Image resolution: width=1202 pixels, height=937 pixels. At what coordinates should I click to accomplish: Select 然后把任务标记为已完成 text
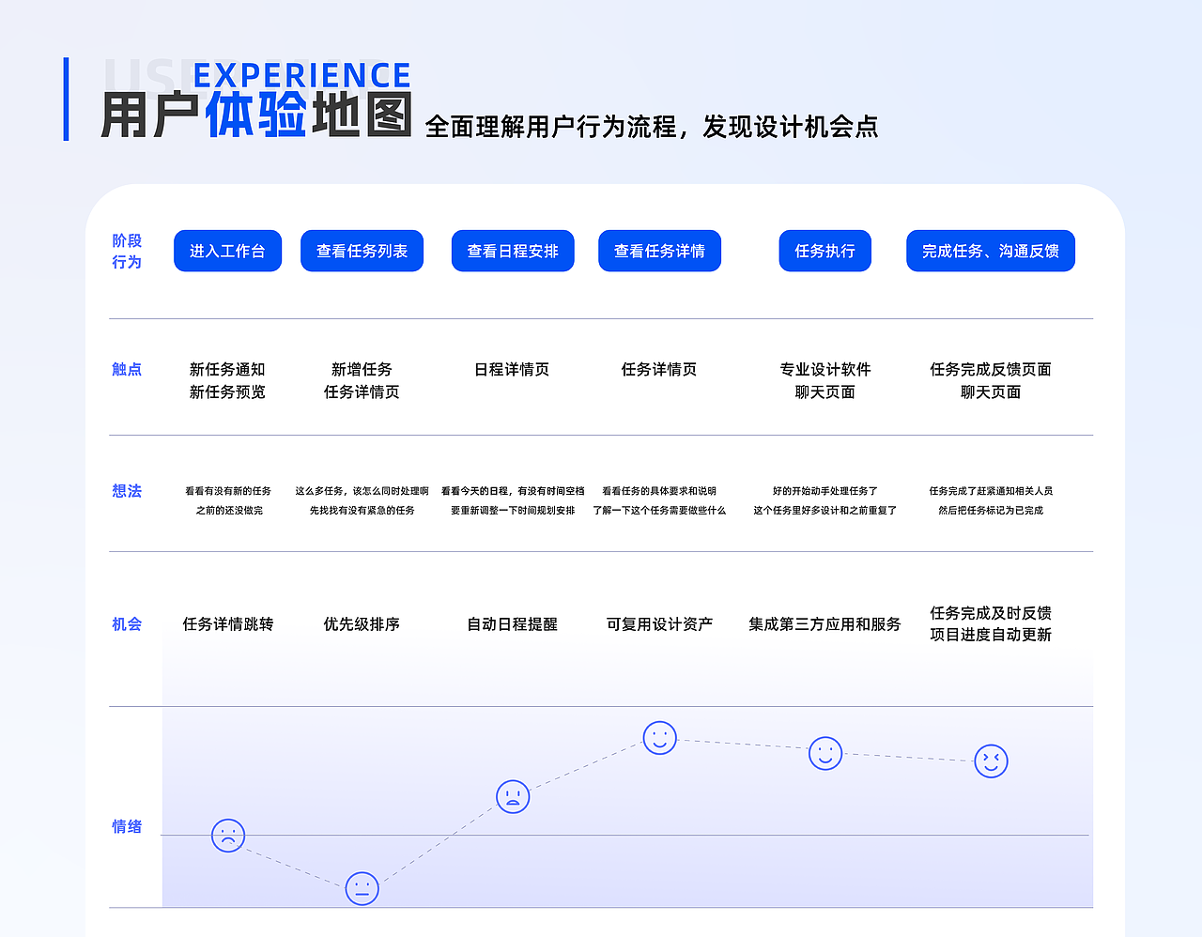point(991,511)
